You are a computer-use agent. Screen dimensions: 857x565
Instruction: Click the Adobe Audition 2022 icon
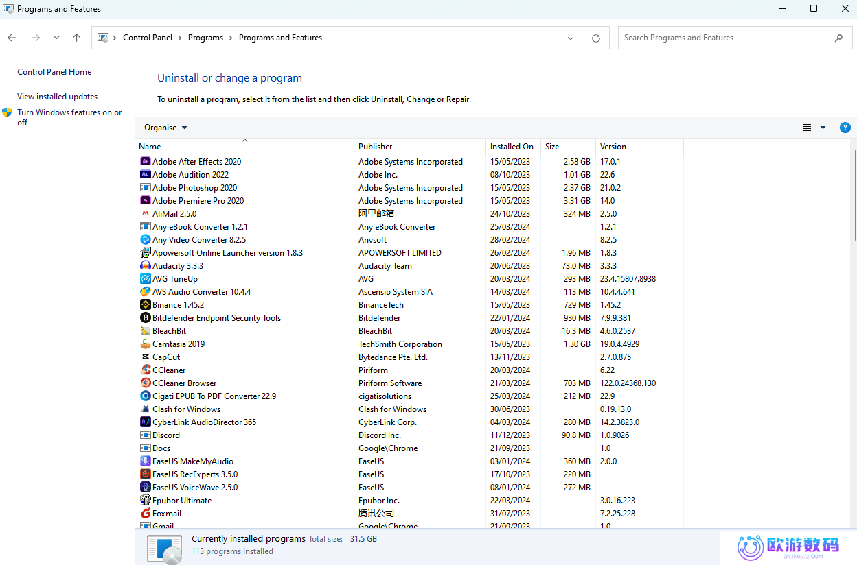pos(145,175)
